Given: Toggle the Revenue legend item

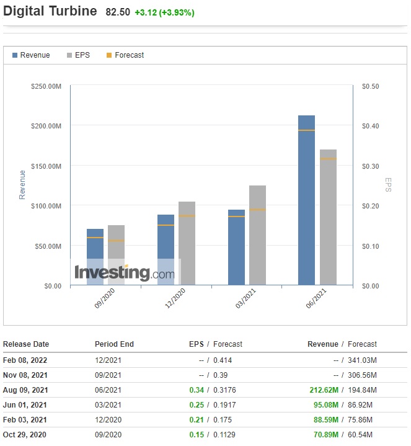Looking at the screenshot, I should pyautogui.click(x=31, y=55).
